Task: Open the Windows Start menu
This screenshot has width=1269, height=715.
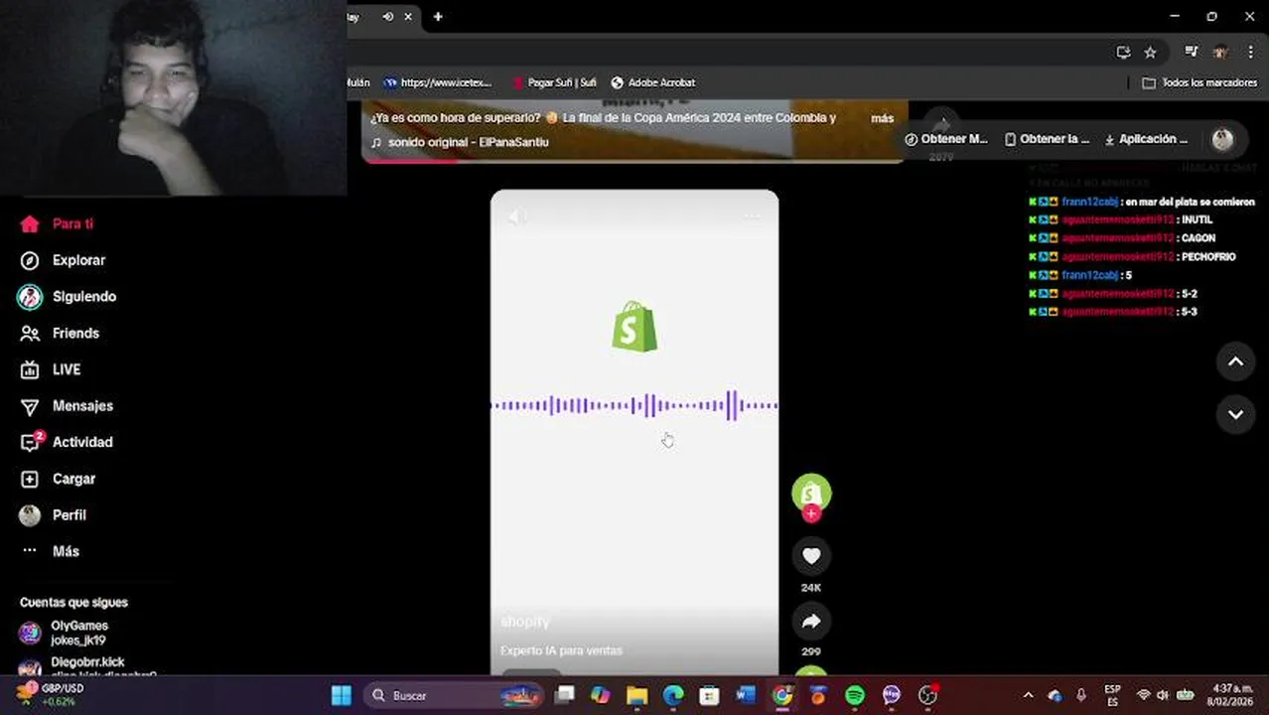Action: pyautogui.click(x=341, y=695)
